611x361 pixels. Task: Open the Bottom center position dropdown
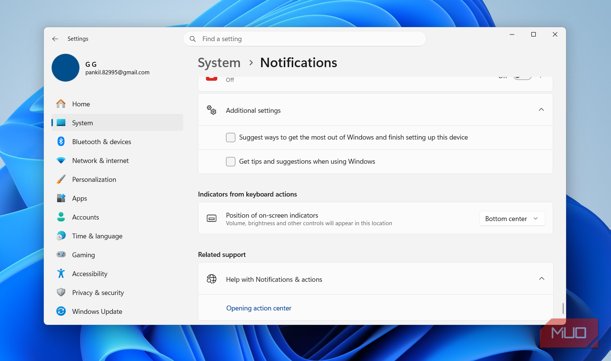coord(512,219)
